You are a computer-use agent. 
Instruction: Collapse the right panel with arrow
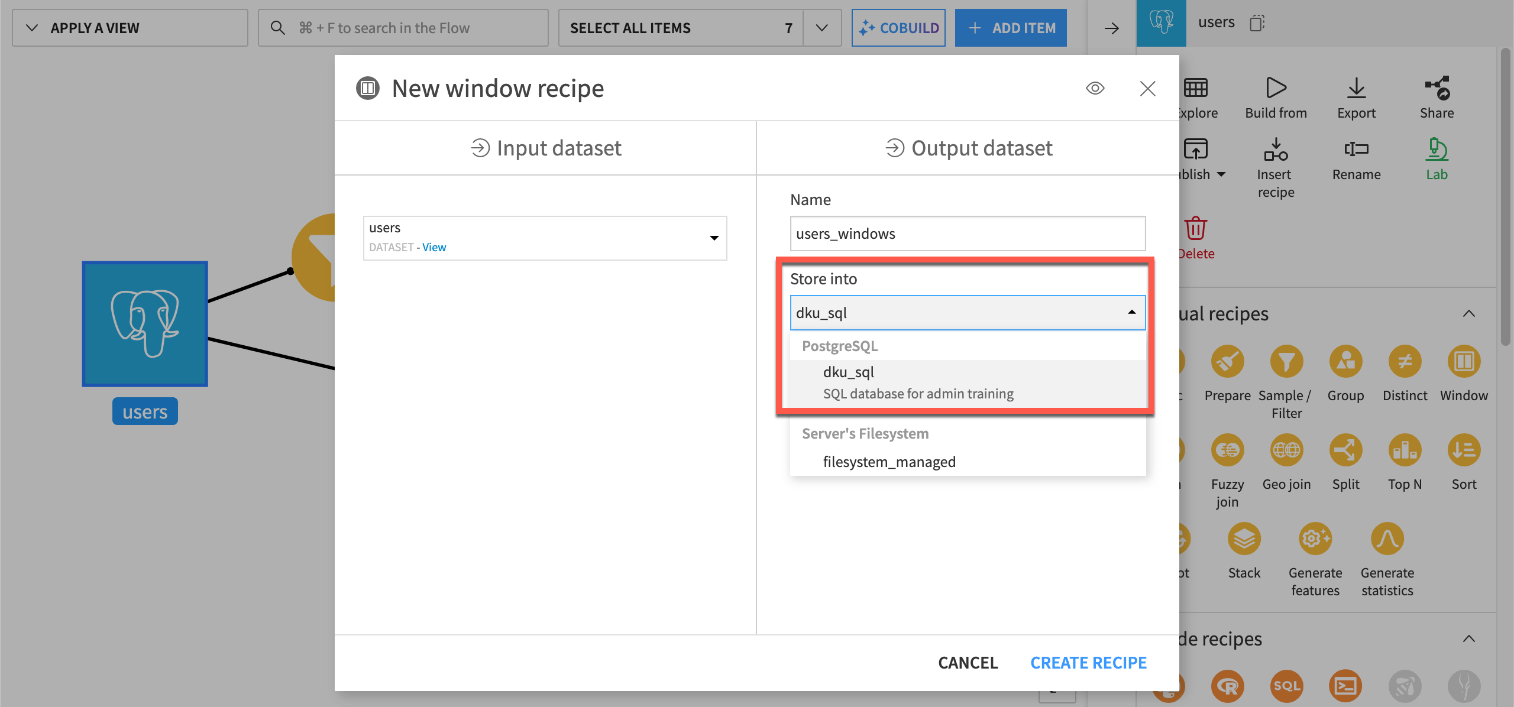[x=1111, y=28]
